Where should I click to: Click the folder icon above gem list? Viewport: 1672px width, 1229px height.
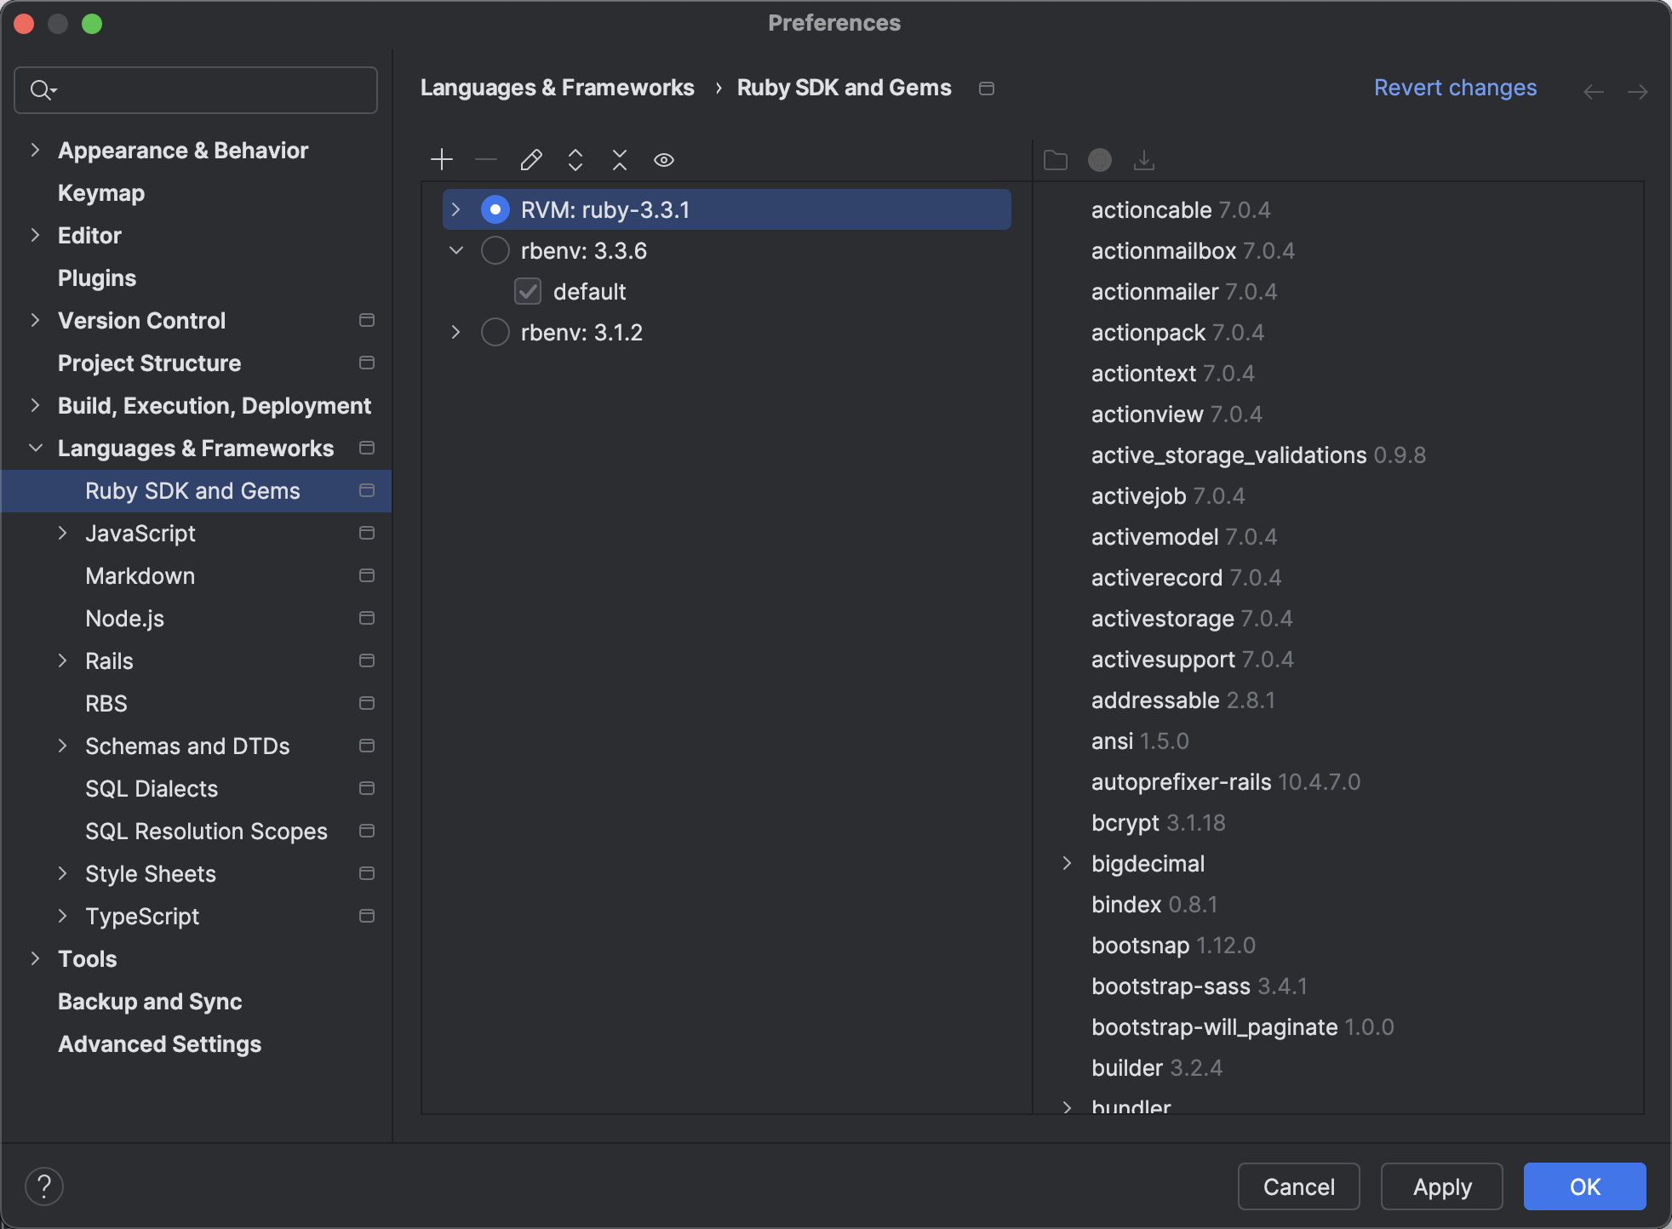(1056, 160)
